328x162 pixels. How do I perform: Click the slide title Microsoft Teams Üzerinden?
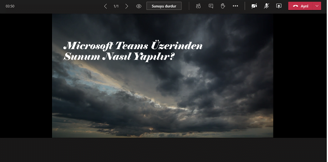(x=133, y=46)
